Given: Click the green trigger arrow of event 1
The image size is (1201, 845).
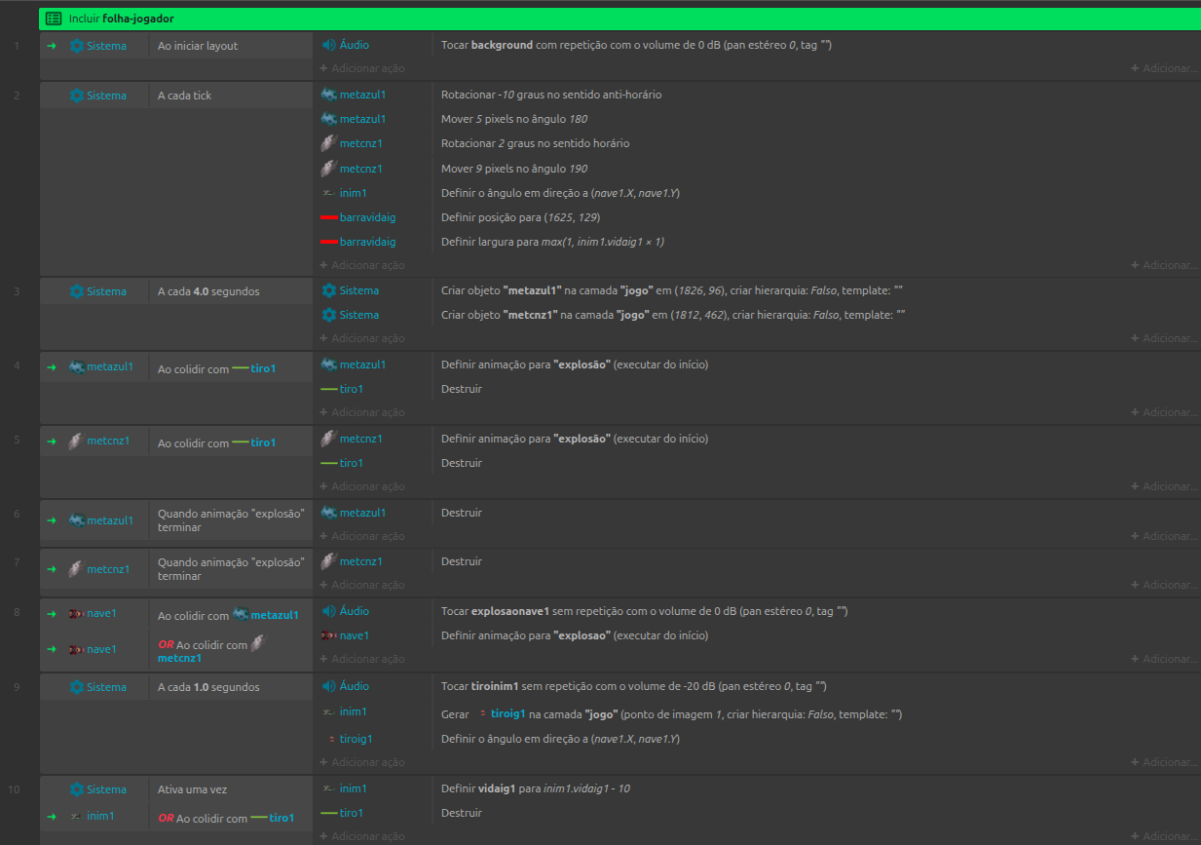Looking at the screenshot, I should coord(52,46).
